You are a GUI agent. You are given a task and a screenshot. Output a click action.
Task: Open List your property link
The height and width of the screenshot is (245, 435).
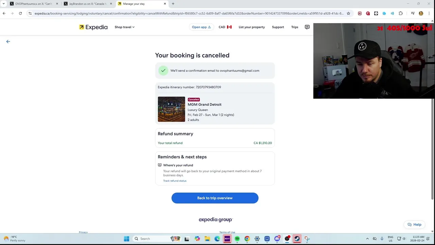tap(251, 27)
